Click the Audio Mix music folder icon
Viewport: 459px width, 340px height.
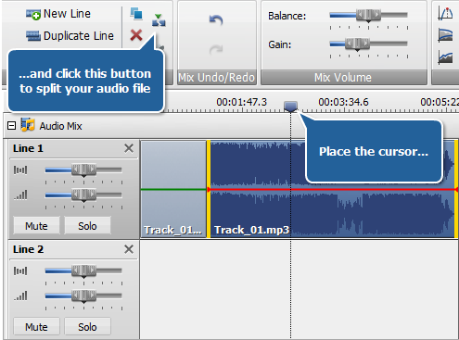pos(28,125)
